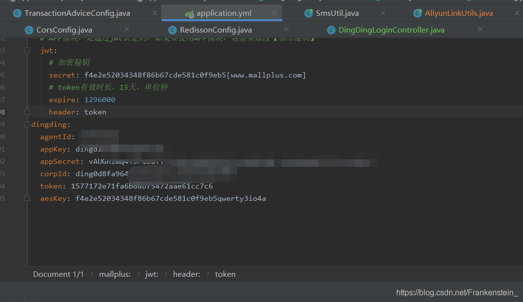Click the TransactionAdviceConfig.java class file icon
Viewport: 523px width, 302px height.
pyautogui.click(x=17, y=13)
